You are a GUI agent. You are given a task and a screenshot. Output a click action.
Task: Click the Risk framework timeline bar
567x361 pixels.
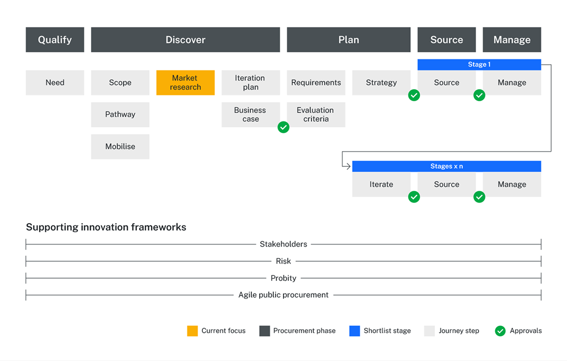click(283, 261)
